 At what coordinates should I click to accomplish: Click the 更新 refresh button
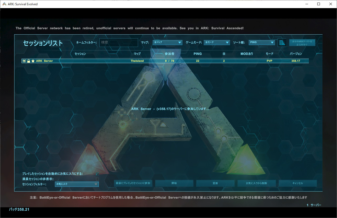[215, 183]
